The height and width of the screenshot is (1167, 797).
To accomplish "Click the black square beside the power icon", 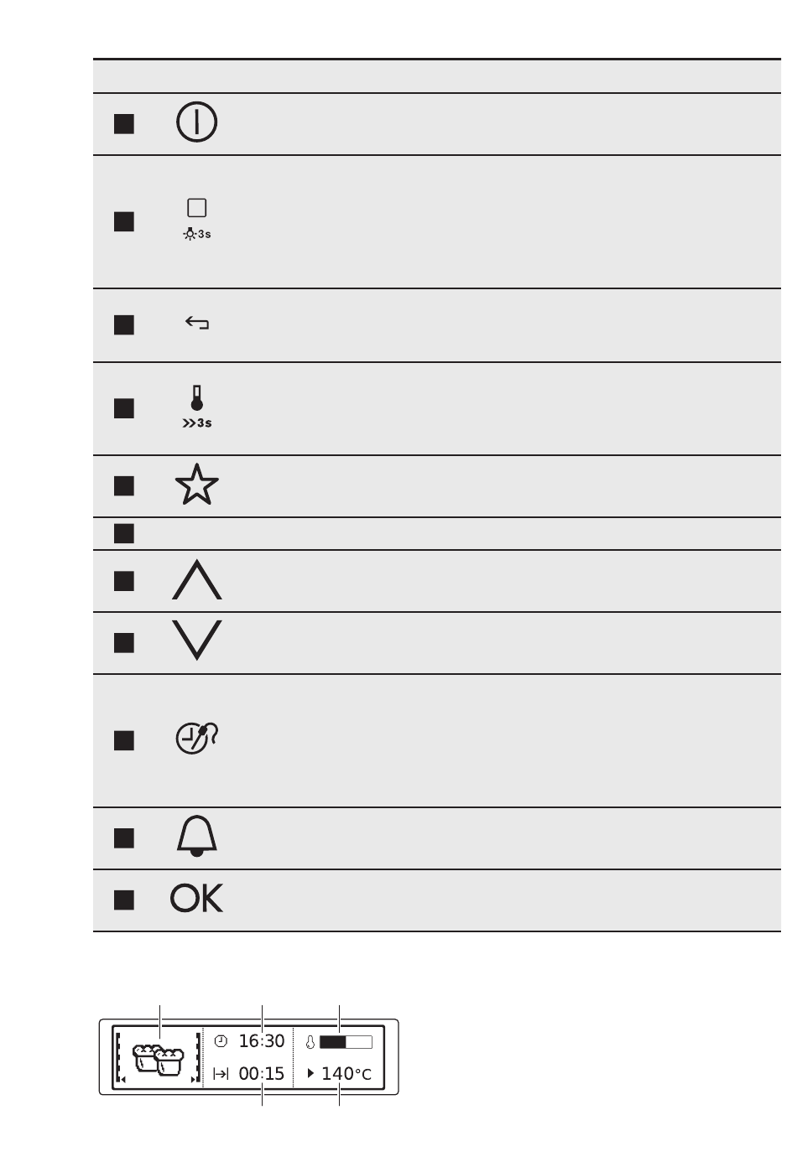I will click(x=124, y=123).
